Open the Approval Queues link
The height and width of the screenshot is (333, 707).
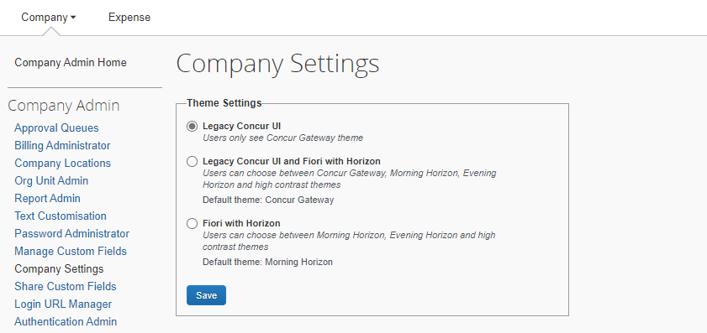(x=56, y=127)
